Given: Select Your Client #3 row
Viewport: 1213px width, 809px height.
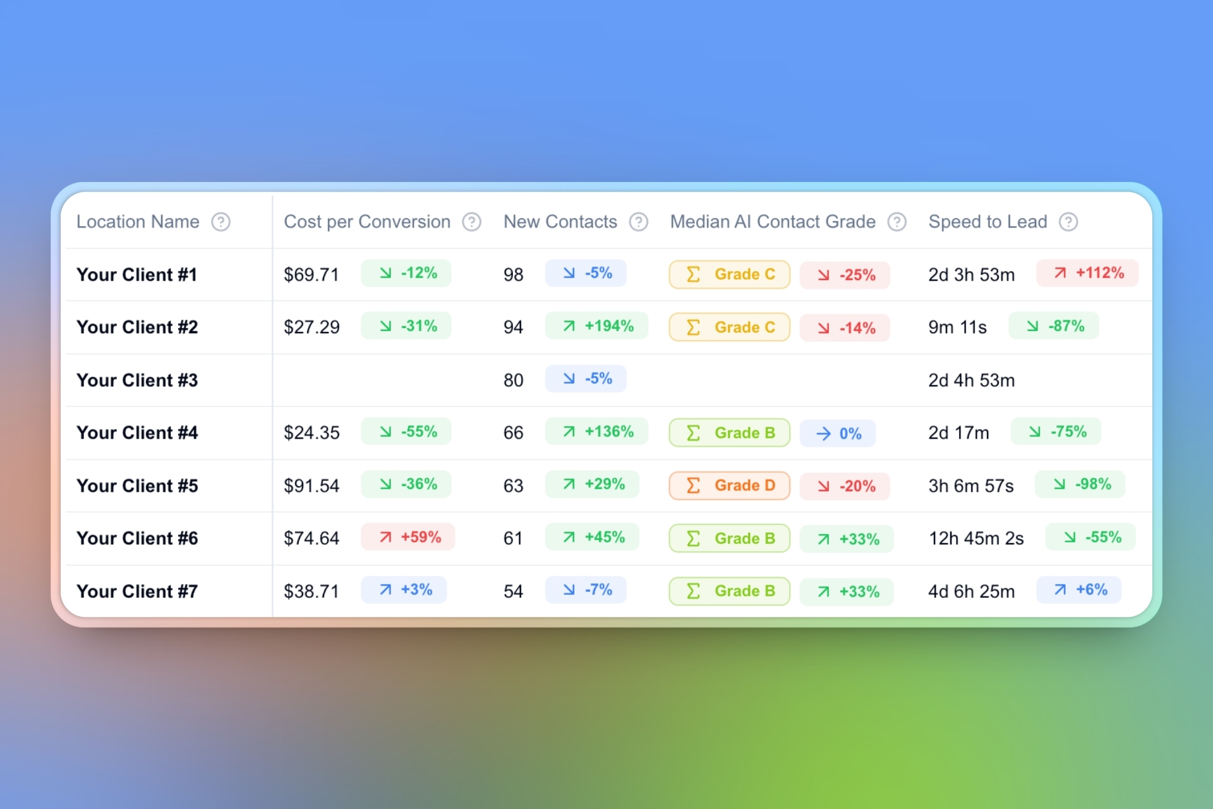Looking at the screenshot, I should (x=136, y=380).
